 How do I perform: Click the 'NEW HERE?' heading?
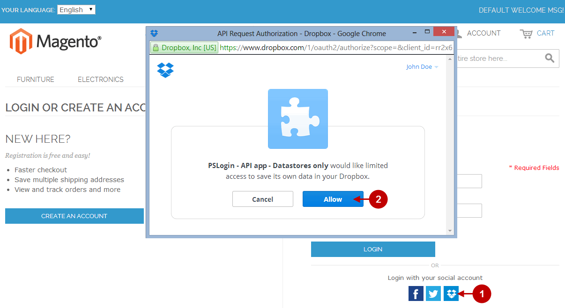pos(38,139)
